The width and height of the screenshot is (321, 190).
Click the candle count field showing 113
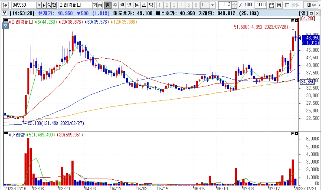[225, 5]
